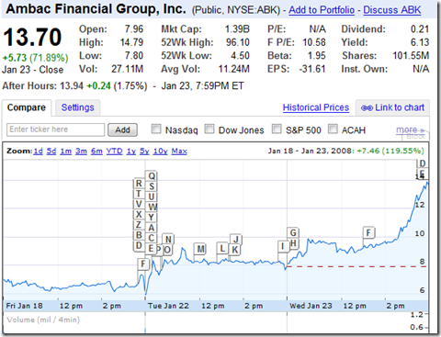The width and height of the screenshot is (441, 337).
Task: Select news flag V on chart
Action: 139,204
